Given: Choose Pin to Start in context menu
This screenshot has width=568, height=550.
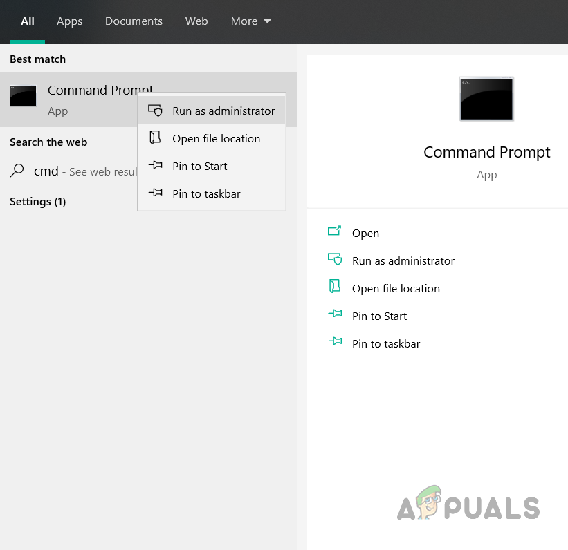Looking at the screenshot, I should pos(212,166).
